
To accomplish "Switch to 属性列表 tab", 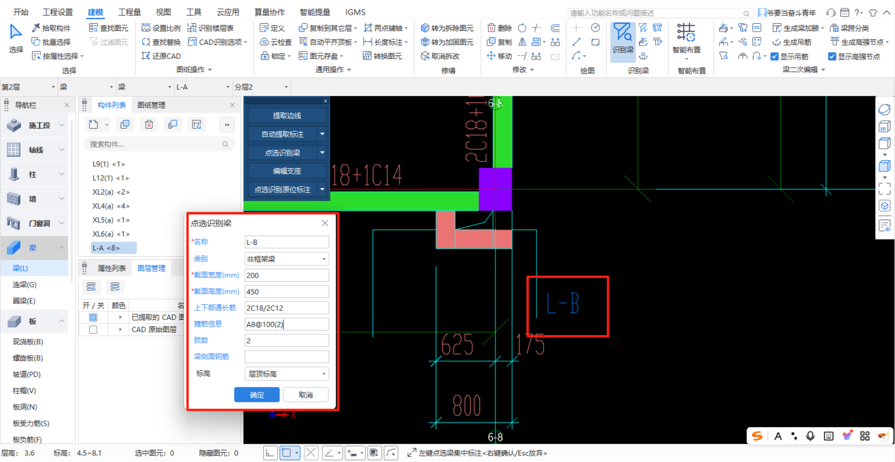I will [x=111, y=268].
